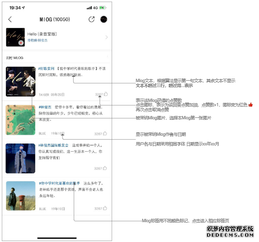259x242 pixels.
Task: Like the #你中学时代最喜欢的歌手 Mlog post
Action: point(105,208)
